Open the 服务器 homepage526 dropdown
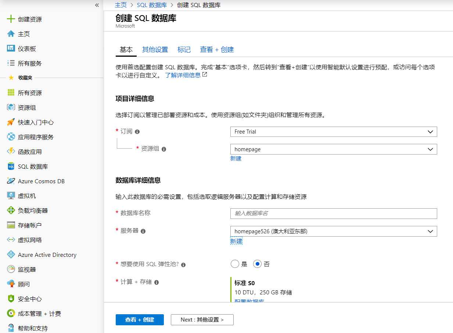 [x=334, y=231]
